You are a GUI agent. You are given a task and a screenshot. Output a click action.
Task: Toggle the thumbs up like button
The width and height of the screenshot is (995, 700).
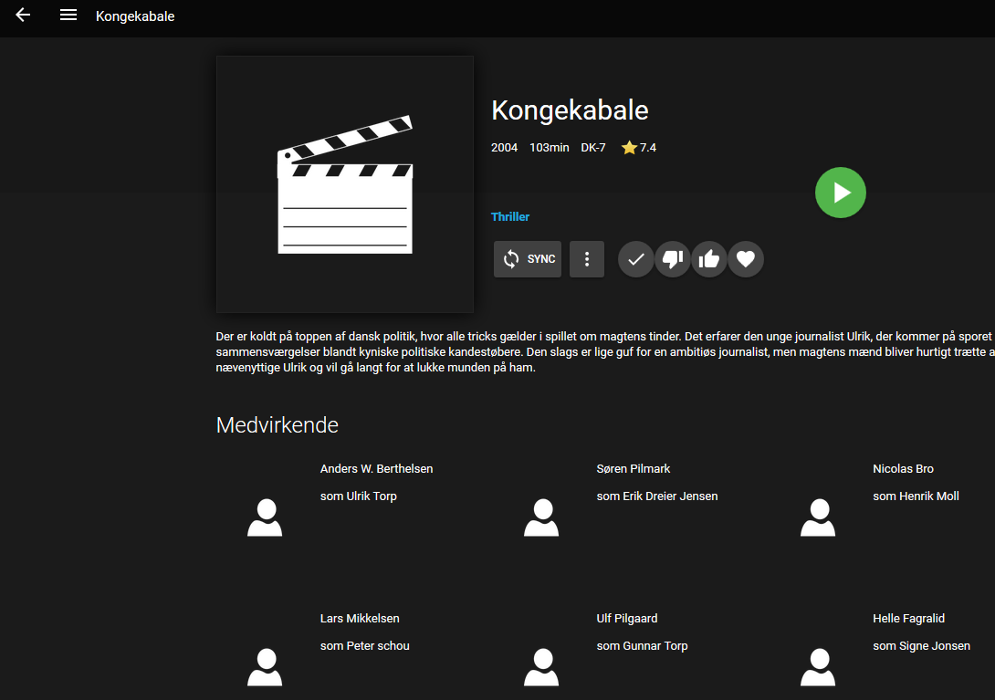coord(708,259)
